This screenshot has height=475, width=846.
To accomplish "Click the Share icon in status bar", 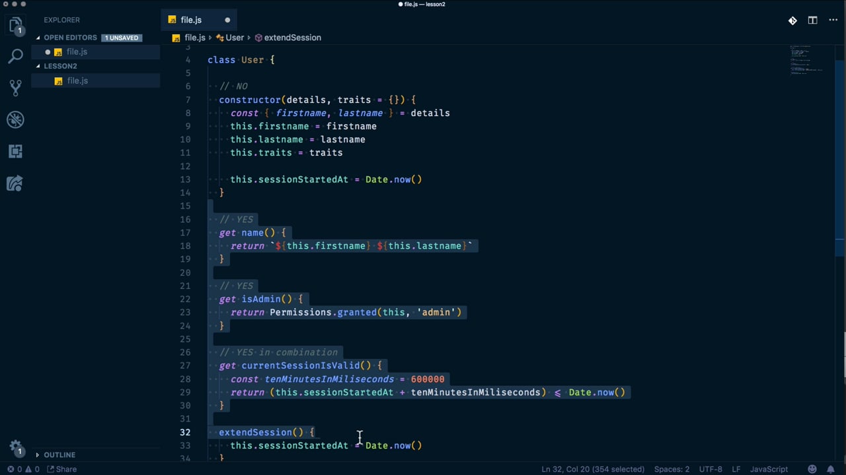I will click(50, 469).
